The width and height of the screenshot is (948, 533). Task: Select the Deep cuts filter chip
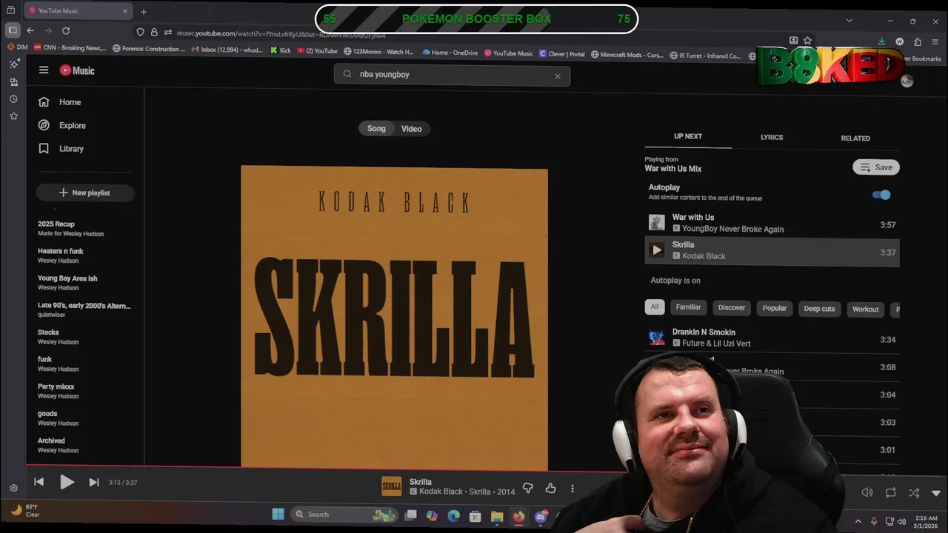(819, 309)
